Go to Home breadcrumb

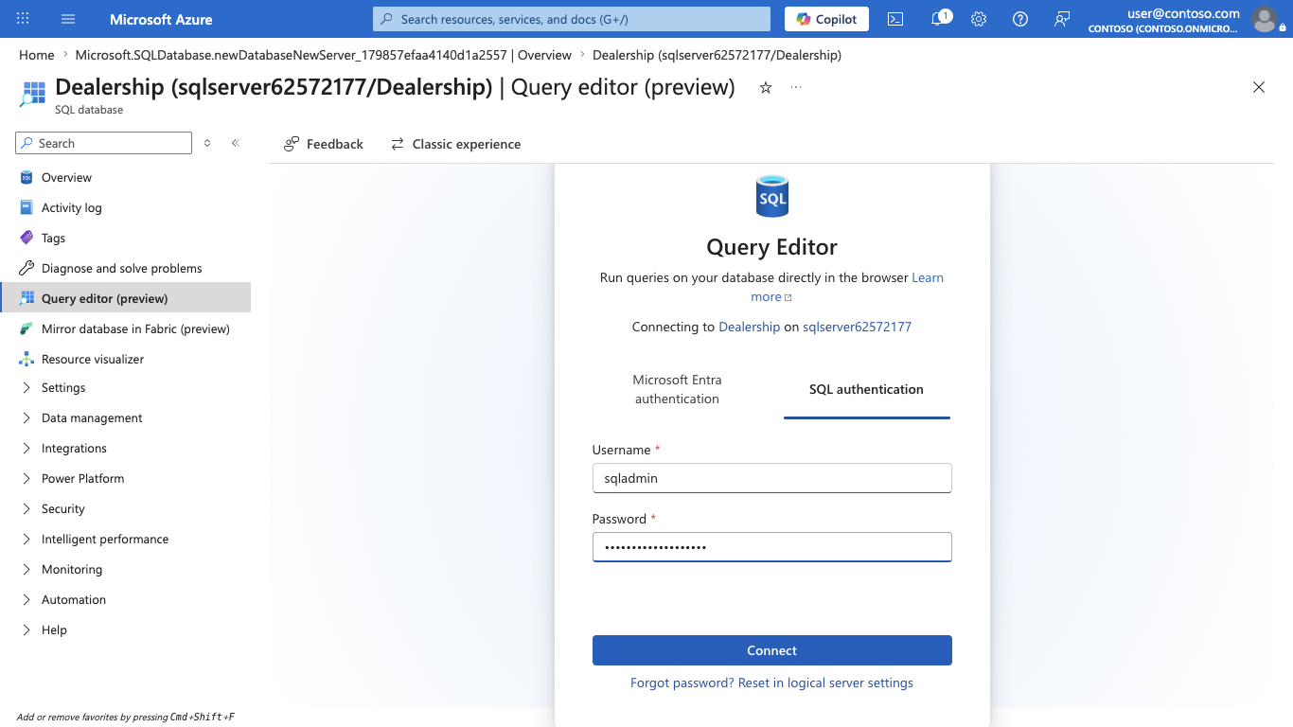pyautogui.click(x=37, y=55)
